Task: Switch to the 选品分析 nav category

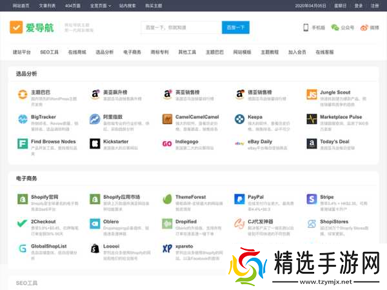Action: (x=104, y=52)
